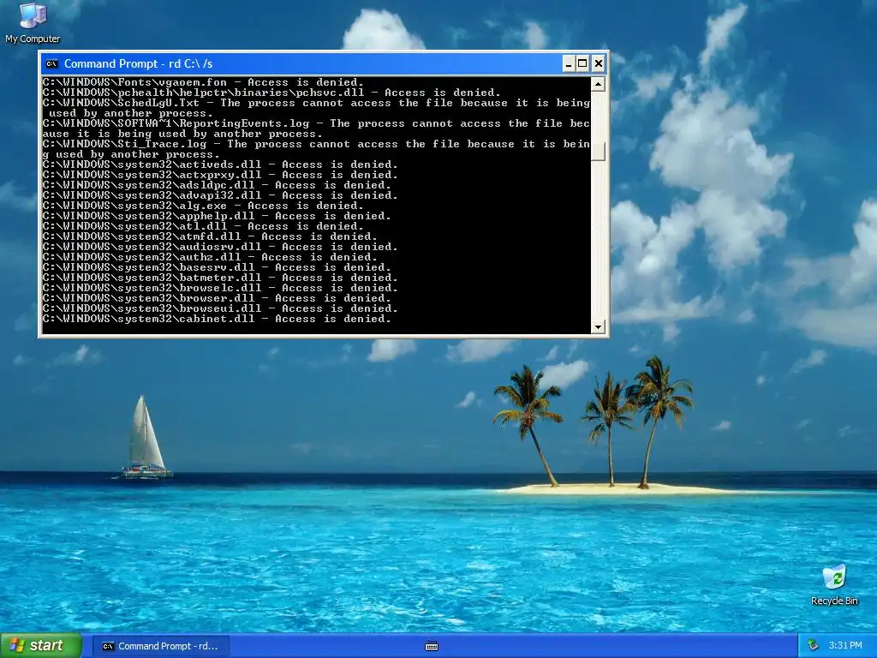Click the Command Prompt taskbar button
This screenshot has height=658, width=877.
159,646
